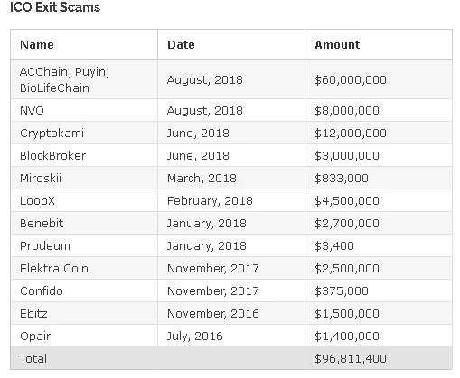
Task: Click the ICO Exit Scams heading
Action: (x=55, y=7)
